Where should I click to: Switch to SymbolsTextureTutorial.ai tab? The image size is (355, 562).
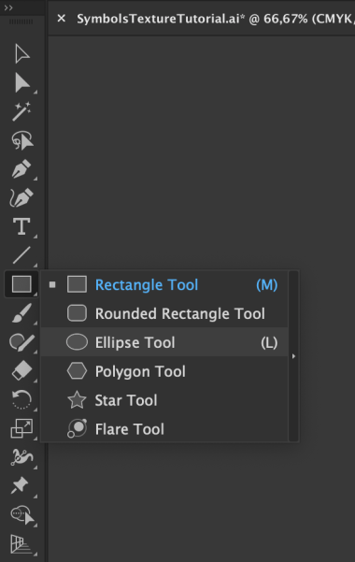pos(215,19)
